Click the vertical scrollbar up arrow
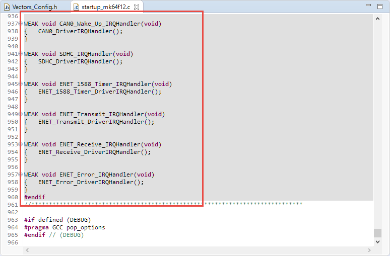390x256 pixels. tap(377, 18)
